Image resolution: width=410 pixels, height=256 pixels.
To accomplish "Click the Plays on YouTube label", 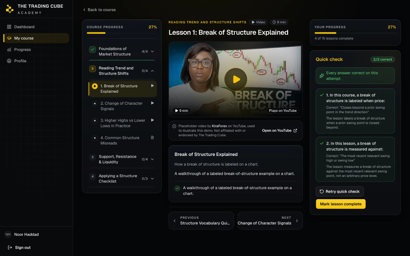I will [x=283, y=111].
